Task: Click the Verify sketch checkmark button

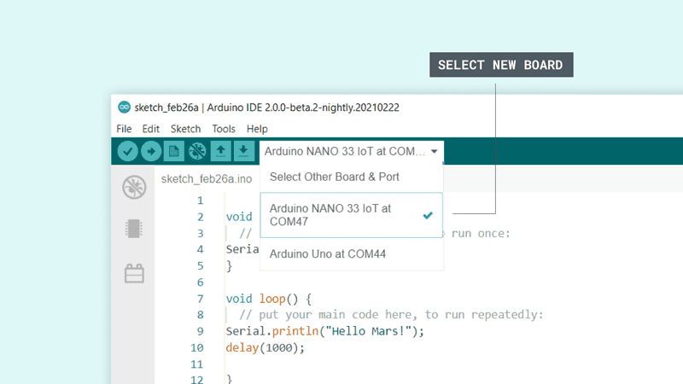Action: click(128, 151)
